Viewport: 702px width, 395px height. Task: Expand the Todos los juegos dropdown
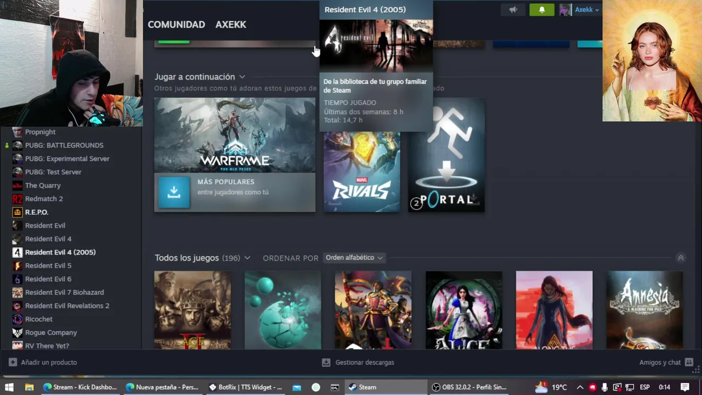coord(247,258)
